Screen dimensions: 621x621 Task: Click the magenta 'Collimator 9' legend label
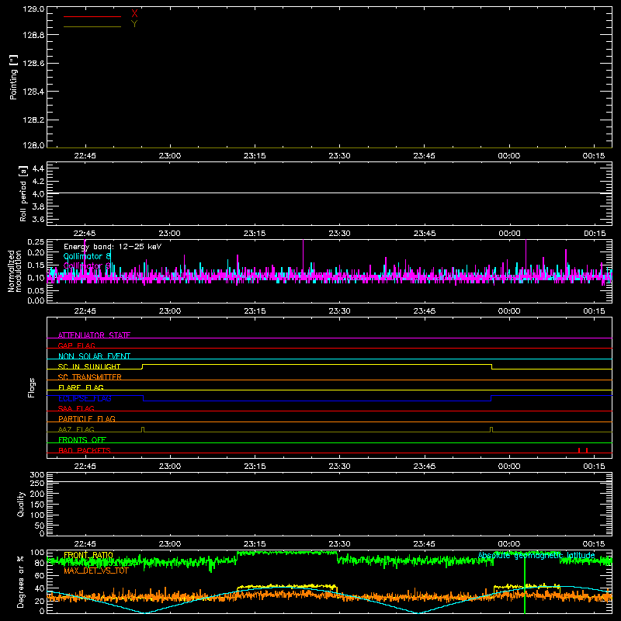(x=87, y=265)
